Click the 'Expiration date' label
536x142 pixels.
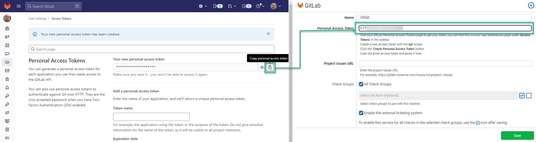click(x=125, y=139)
